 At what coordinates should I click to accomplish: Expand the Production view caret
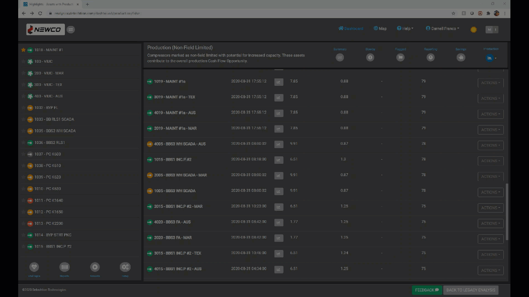tap(496, 58)
